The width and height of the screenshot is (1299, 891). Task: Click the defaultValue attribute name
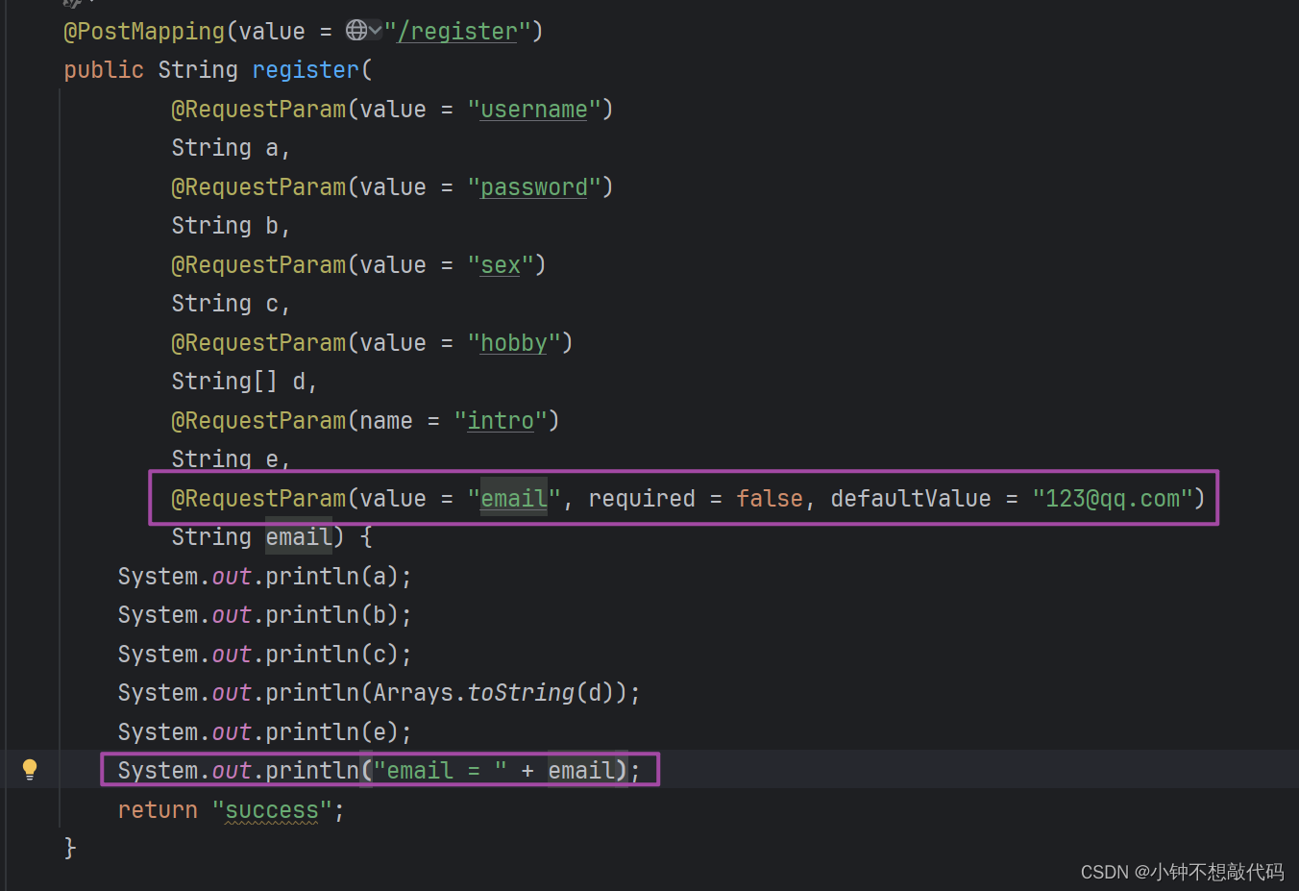[x=911, y=499]
